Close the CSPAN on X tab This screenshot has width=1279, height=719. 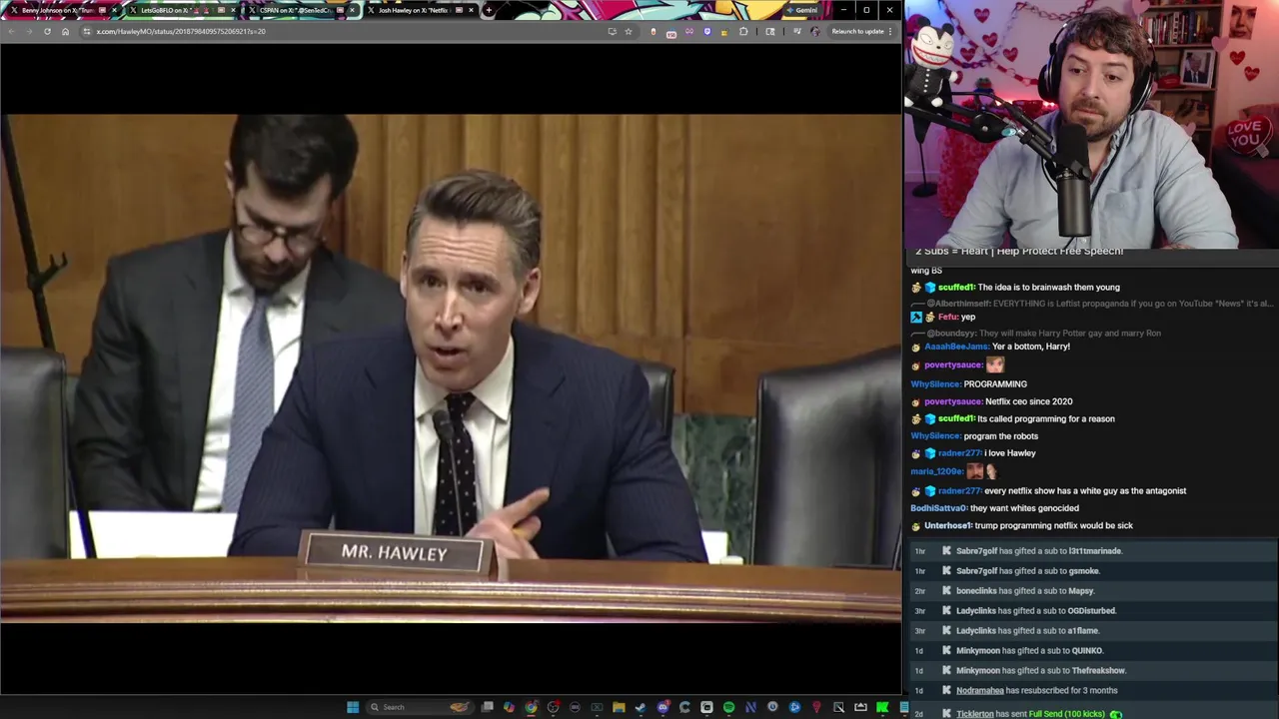[x=352, y=10]
